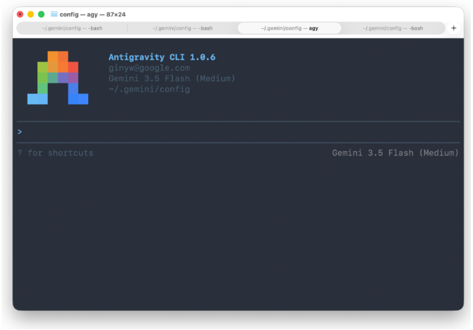The width and height of the screenshot is (473, 330).
Task: Open a new terminal tab with plus button
Action: point(453,28)
